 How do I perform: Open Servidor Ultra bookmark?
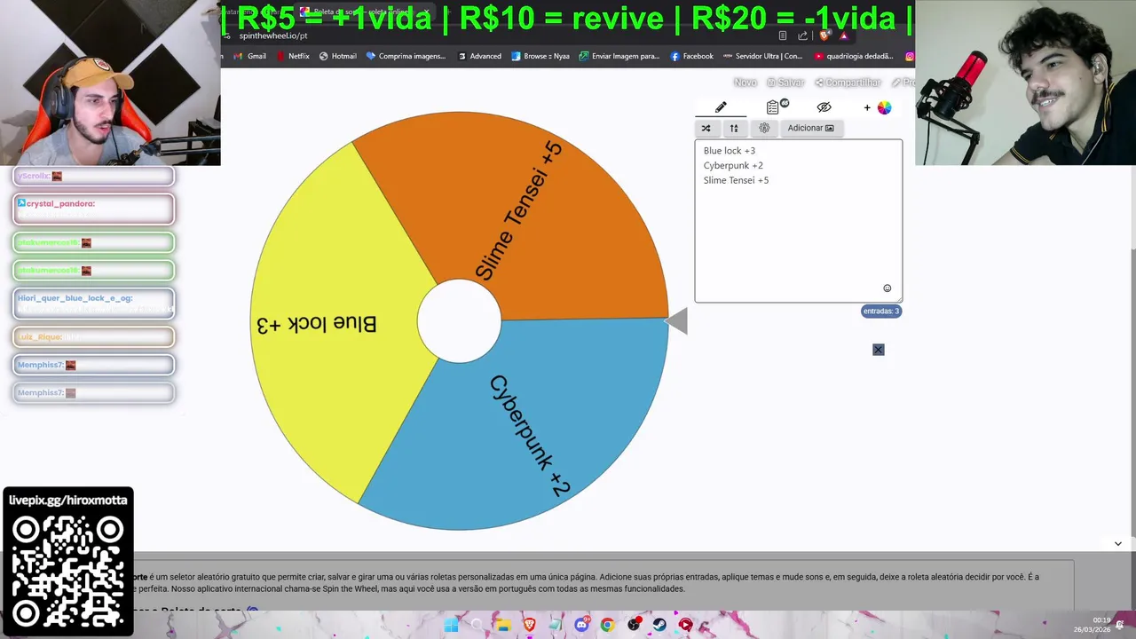point(762,56)
